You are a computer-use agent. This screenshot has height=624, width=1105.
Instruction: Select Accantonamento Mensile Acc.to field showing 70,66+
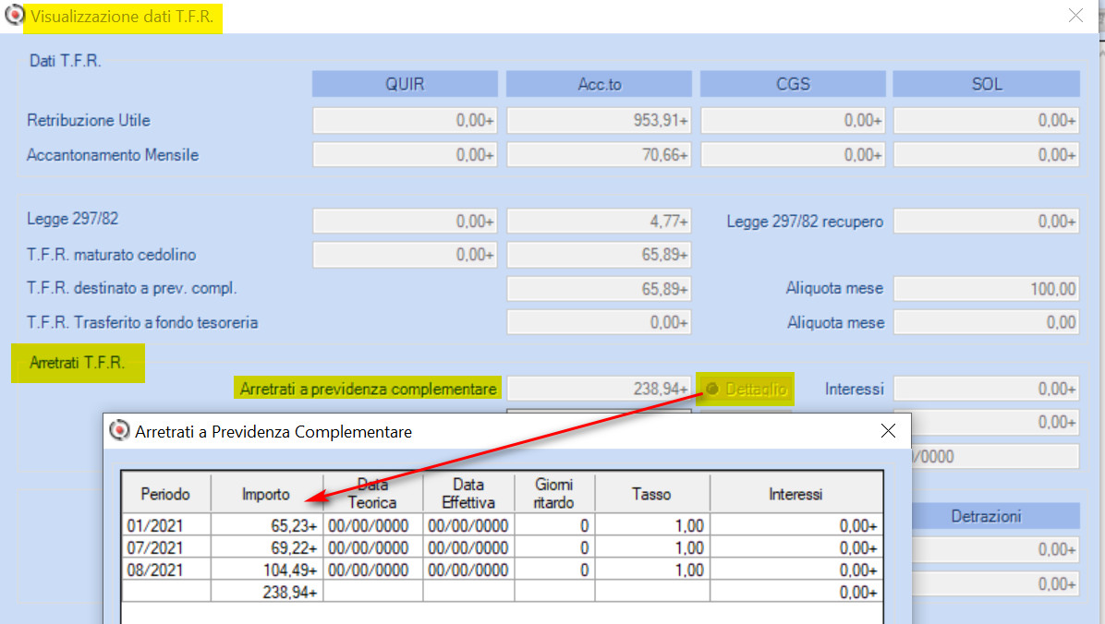tap(599, 155)
